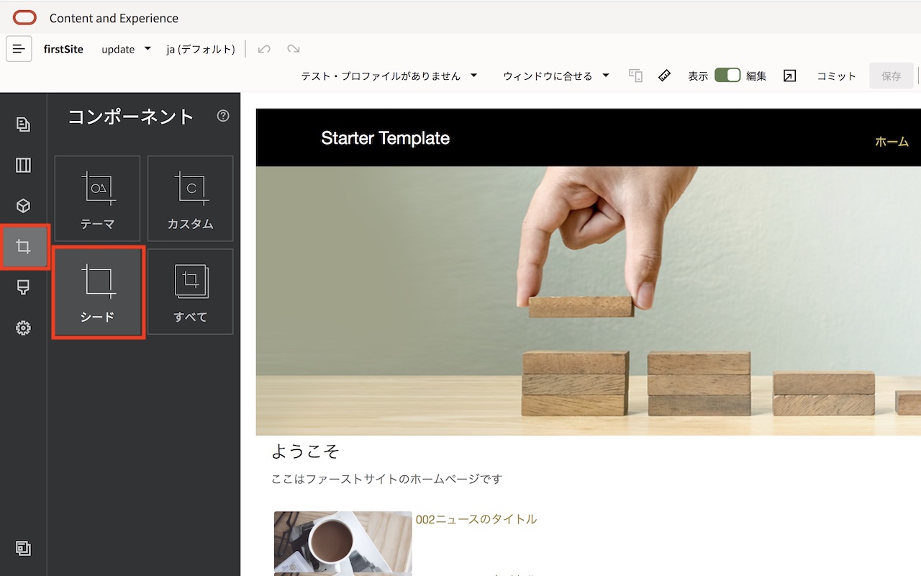Screen dimensions: 921x576
Task: Click the コンポーネント panel help icon
Action: [223, 117]
